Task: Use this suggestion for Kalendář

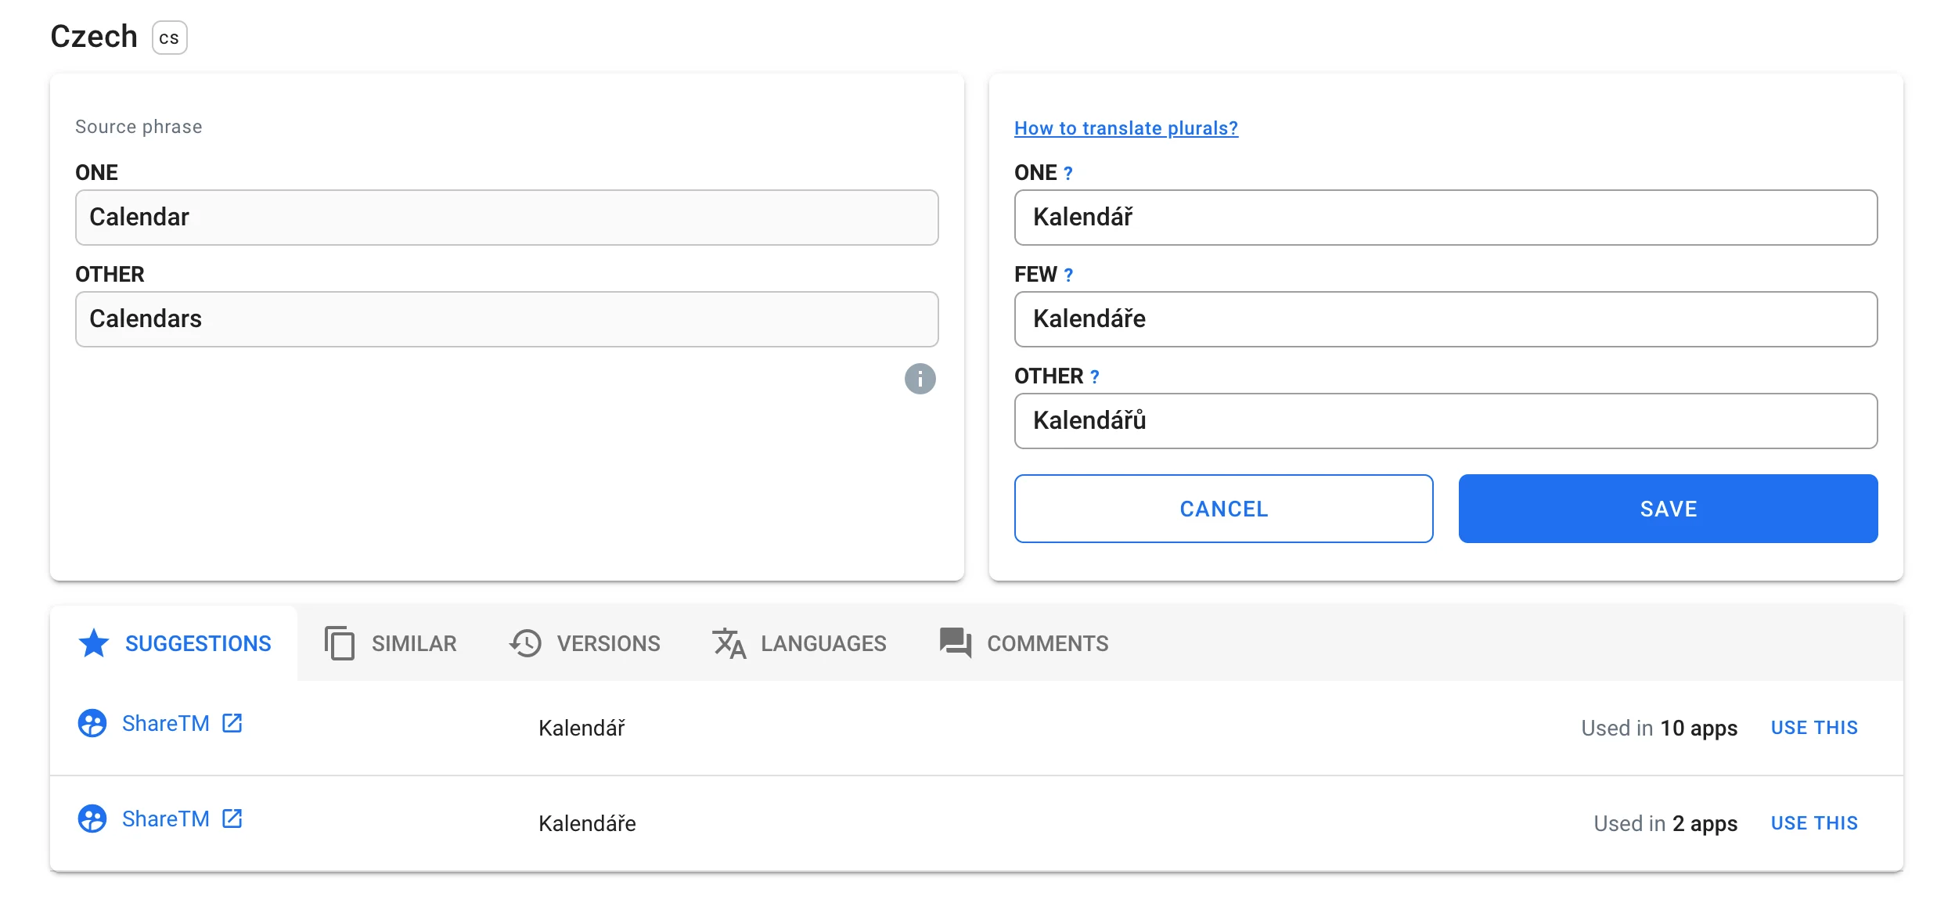Action: coord(1813,728)
